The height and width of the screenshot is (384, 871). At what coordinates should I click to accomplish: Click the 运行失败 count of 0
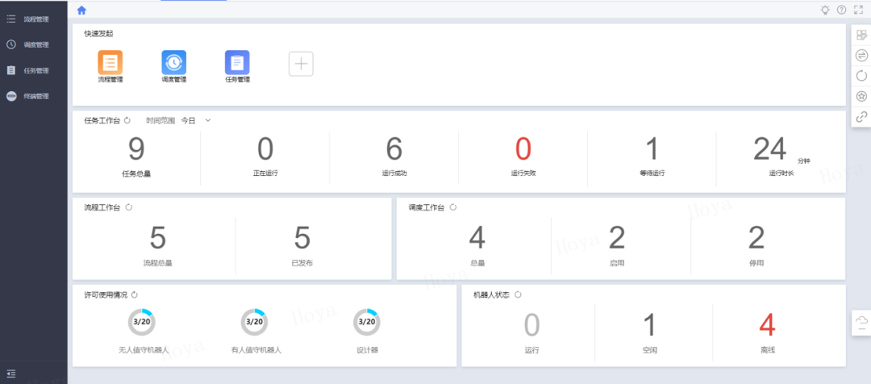coord(523,149)
